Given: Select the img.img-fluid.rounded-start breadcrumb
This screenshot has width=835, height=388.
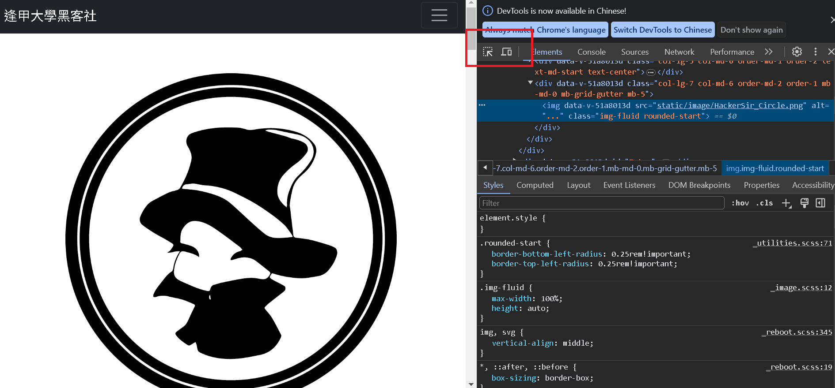Looking at the screenshot, I should (x=775, y=168).
